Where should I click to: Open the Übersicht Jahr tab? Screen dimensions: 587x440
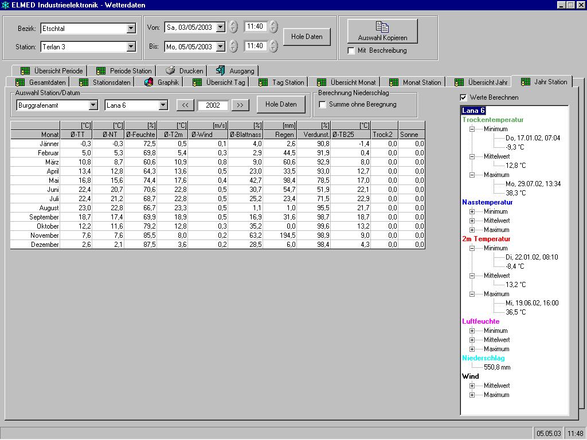487,82
